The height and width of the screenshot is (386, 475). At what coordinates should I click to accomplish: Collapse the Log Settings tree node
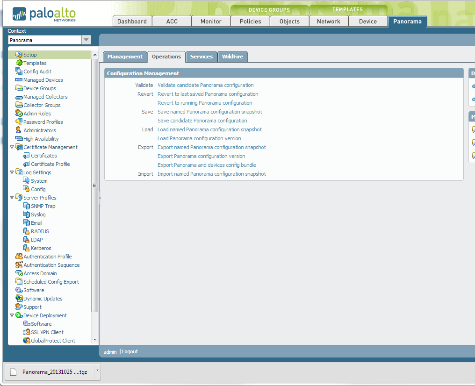pyautogui.click(x=12, y=172)
